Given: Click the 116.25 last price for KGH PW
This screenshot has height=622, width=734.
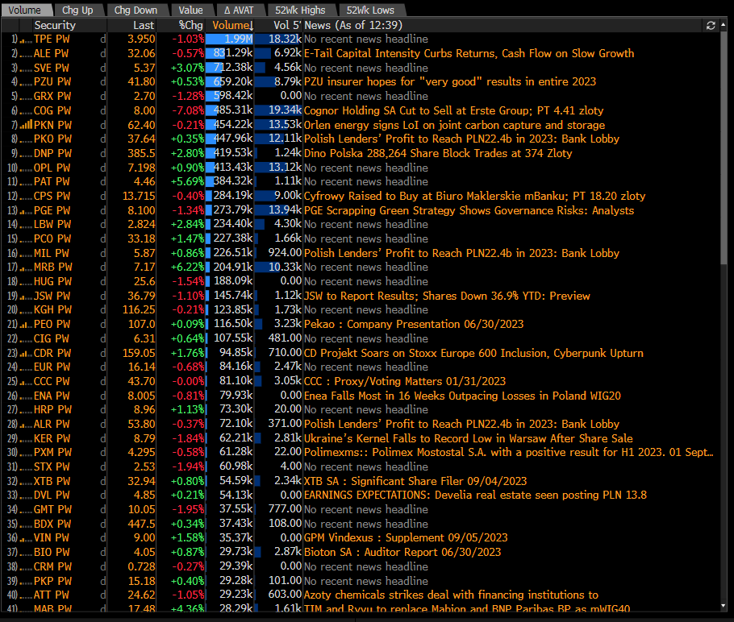Looking at the screenshot, I should click(x=139, y=310).
